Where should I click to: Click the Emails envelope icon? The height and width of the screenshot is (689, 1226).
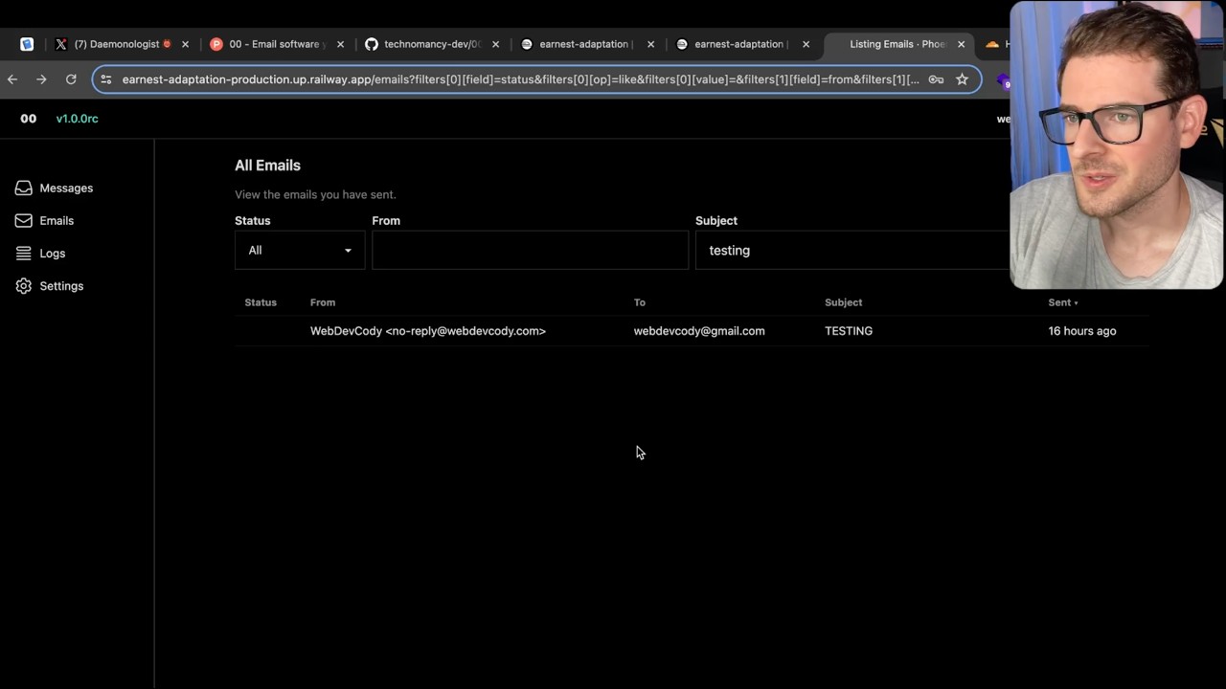click(x=24, y=221)
